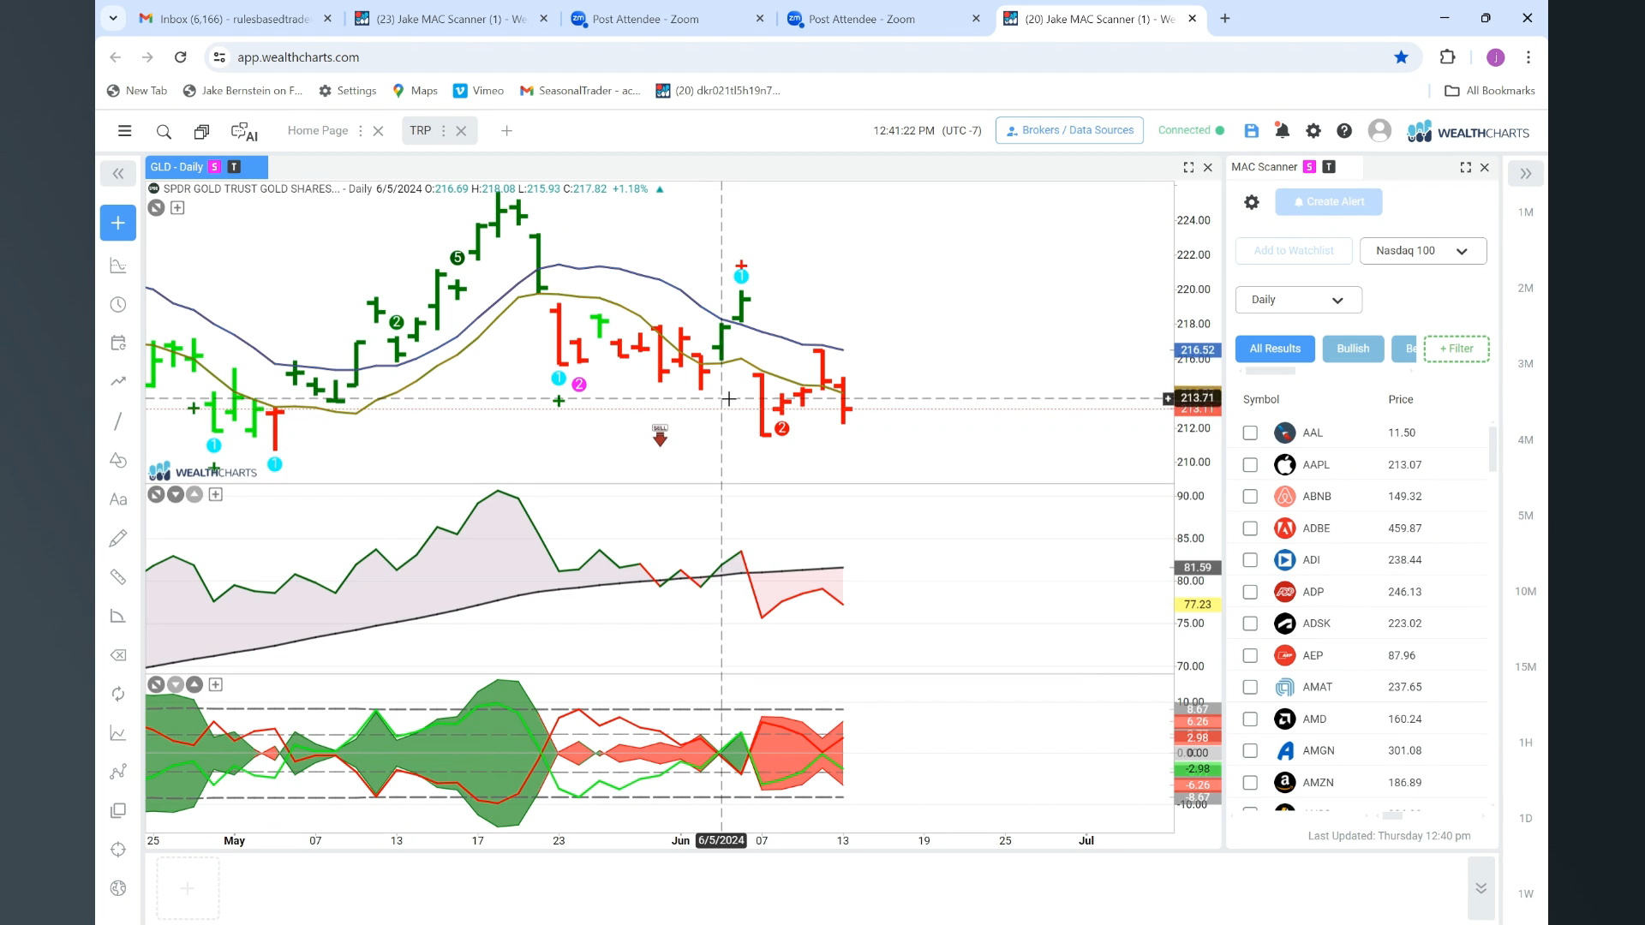Click the layouts windows icon

tap(201, 131)
